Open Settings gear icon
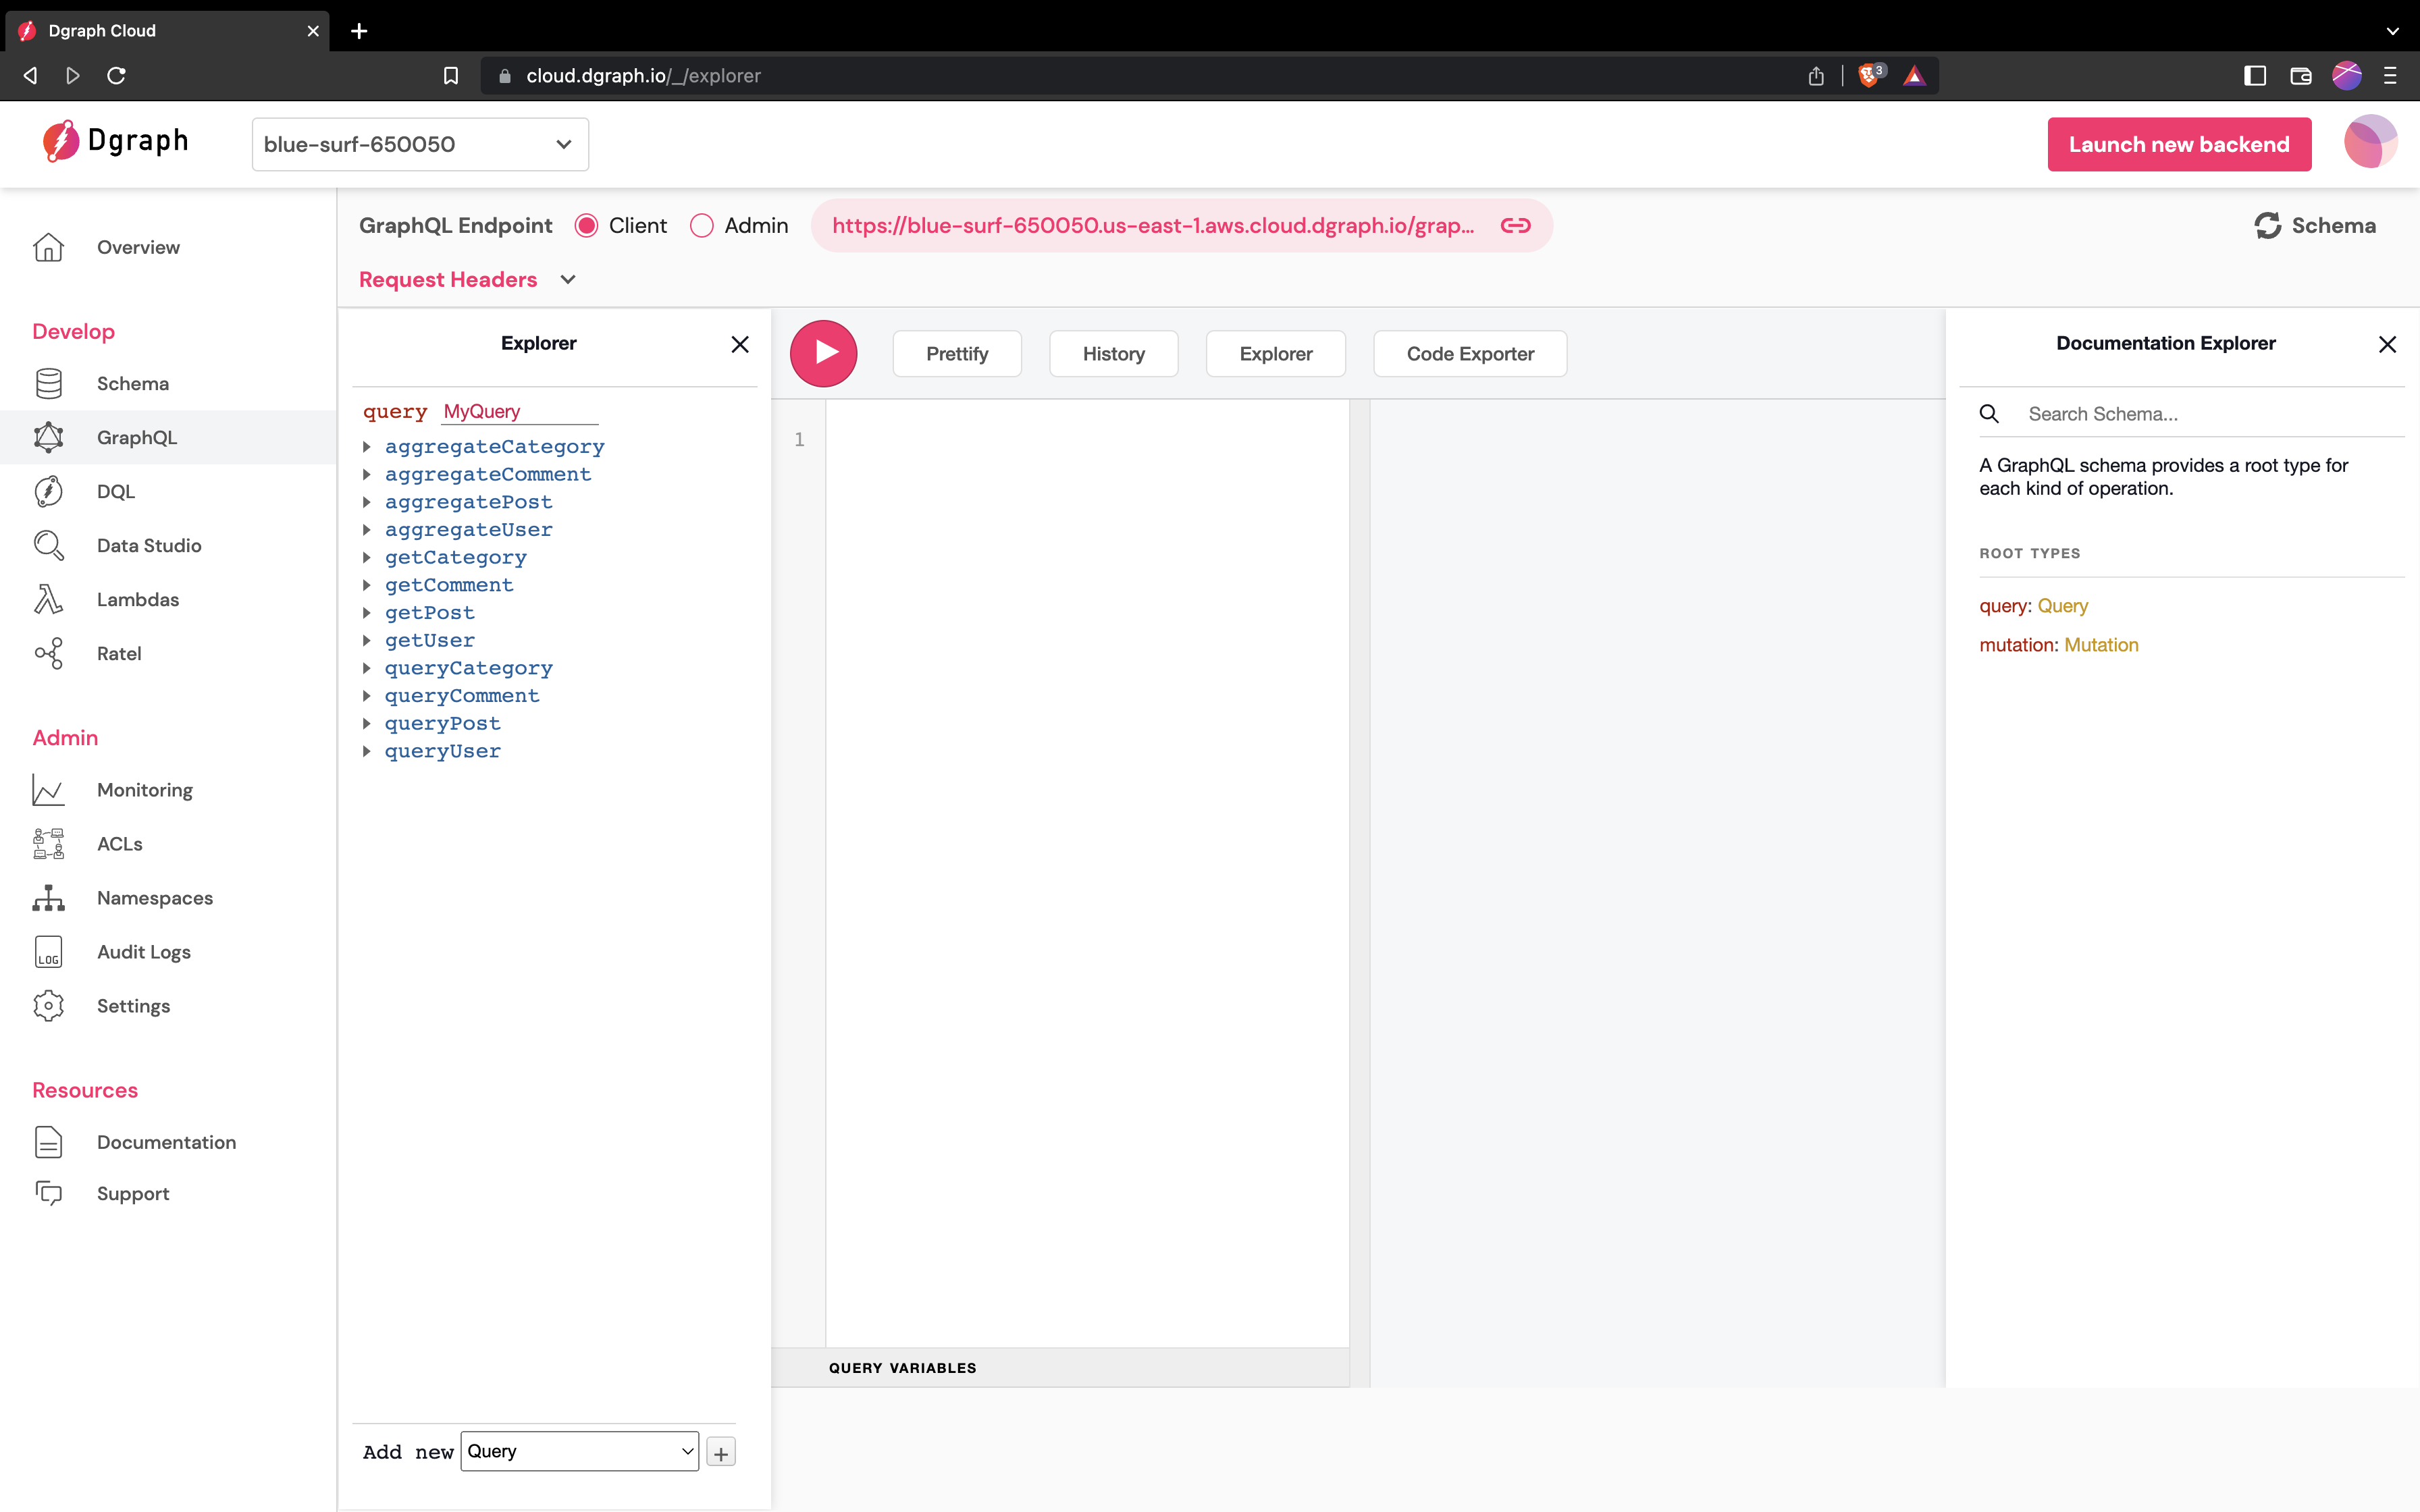Screen dimensions: 2420x1512 48,1006
